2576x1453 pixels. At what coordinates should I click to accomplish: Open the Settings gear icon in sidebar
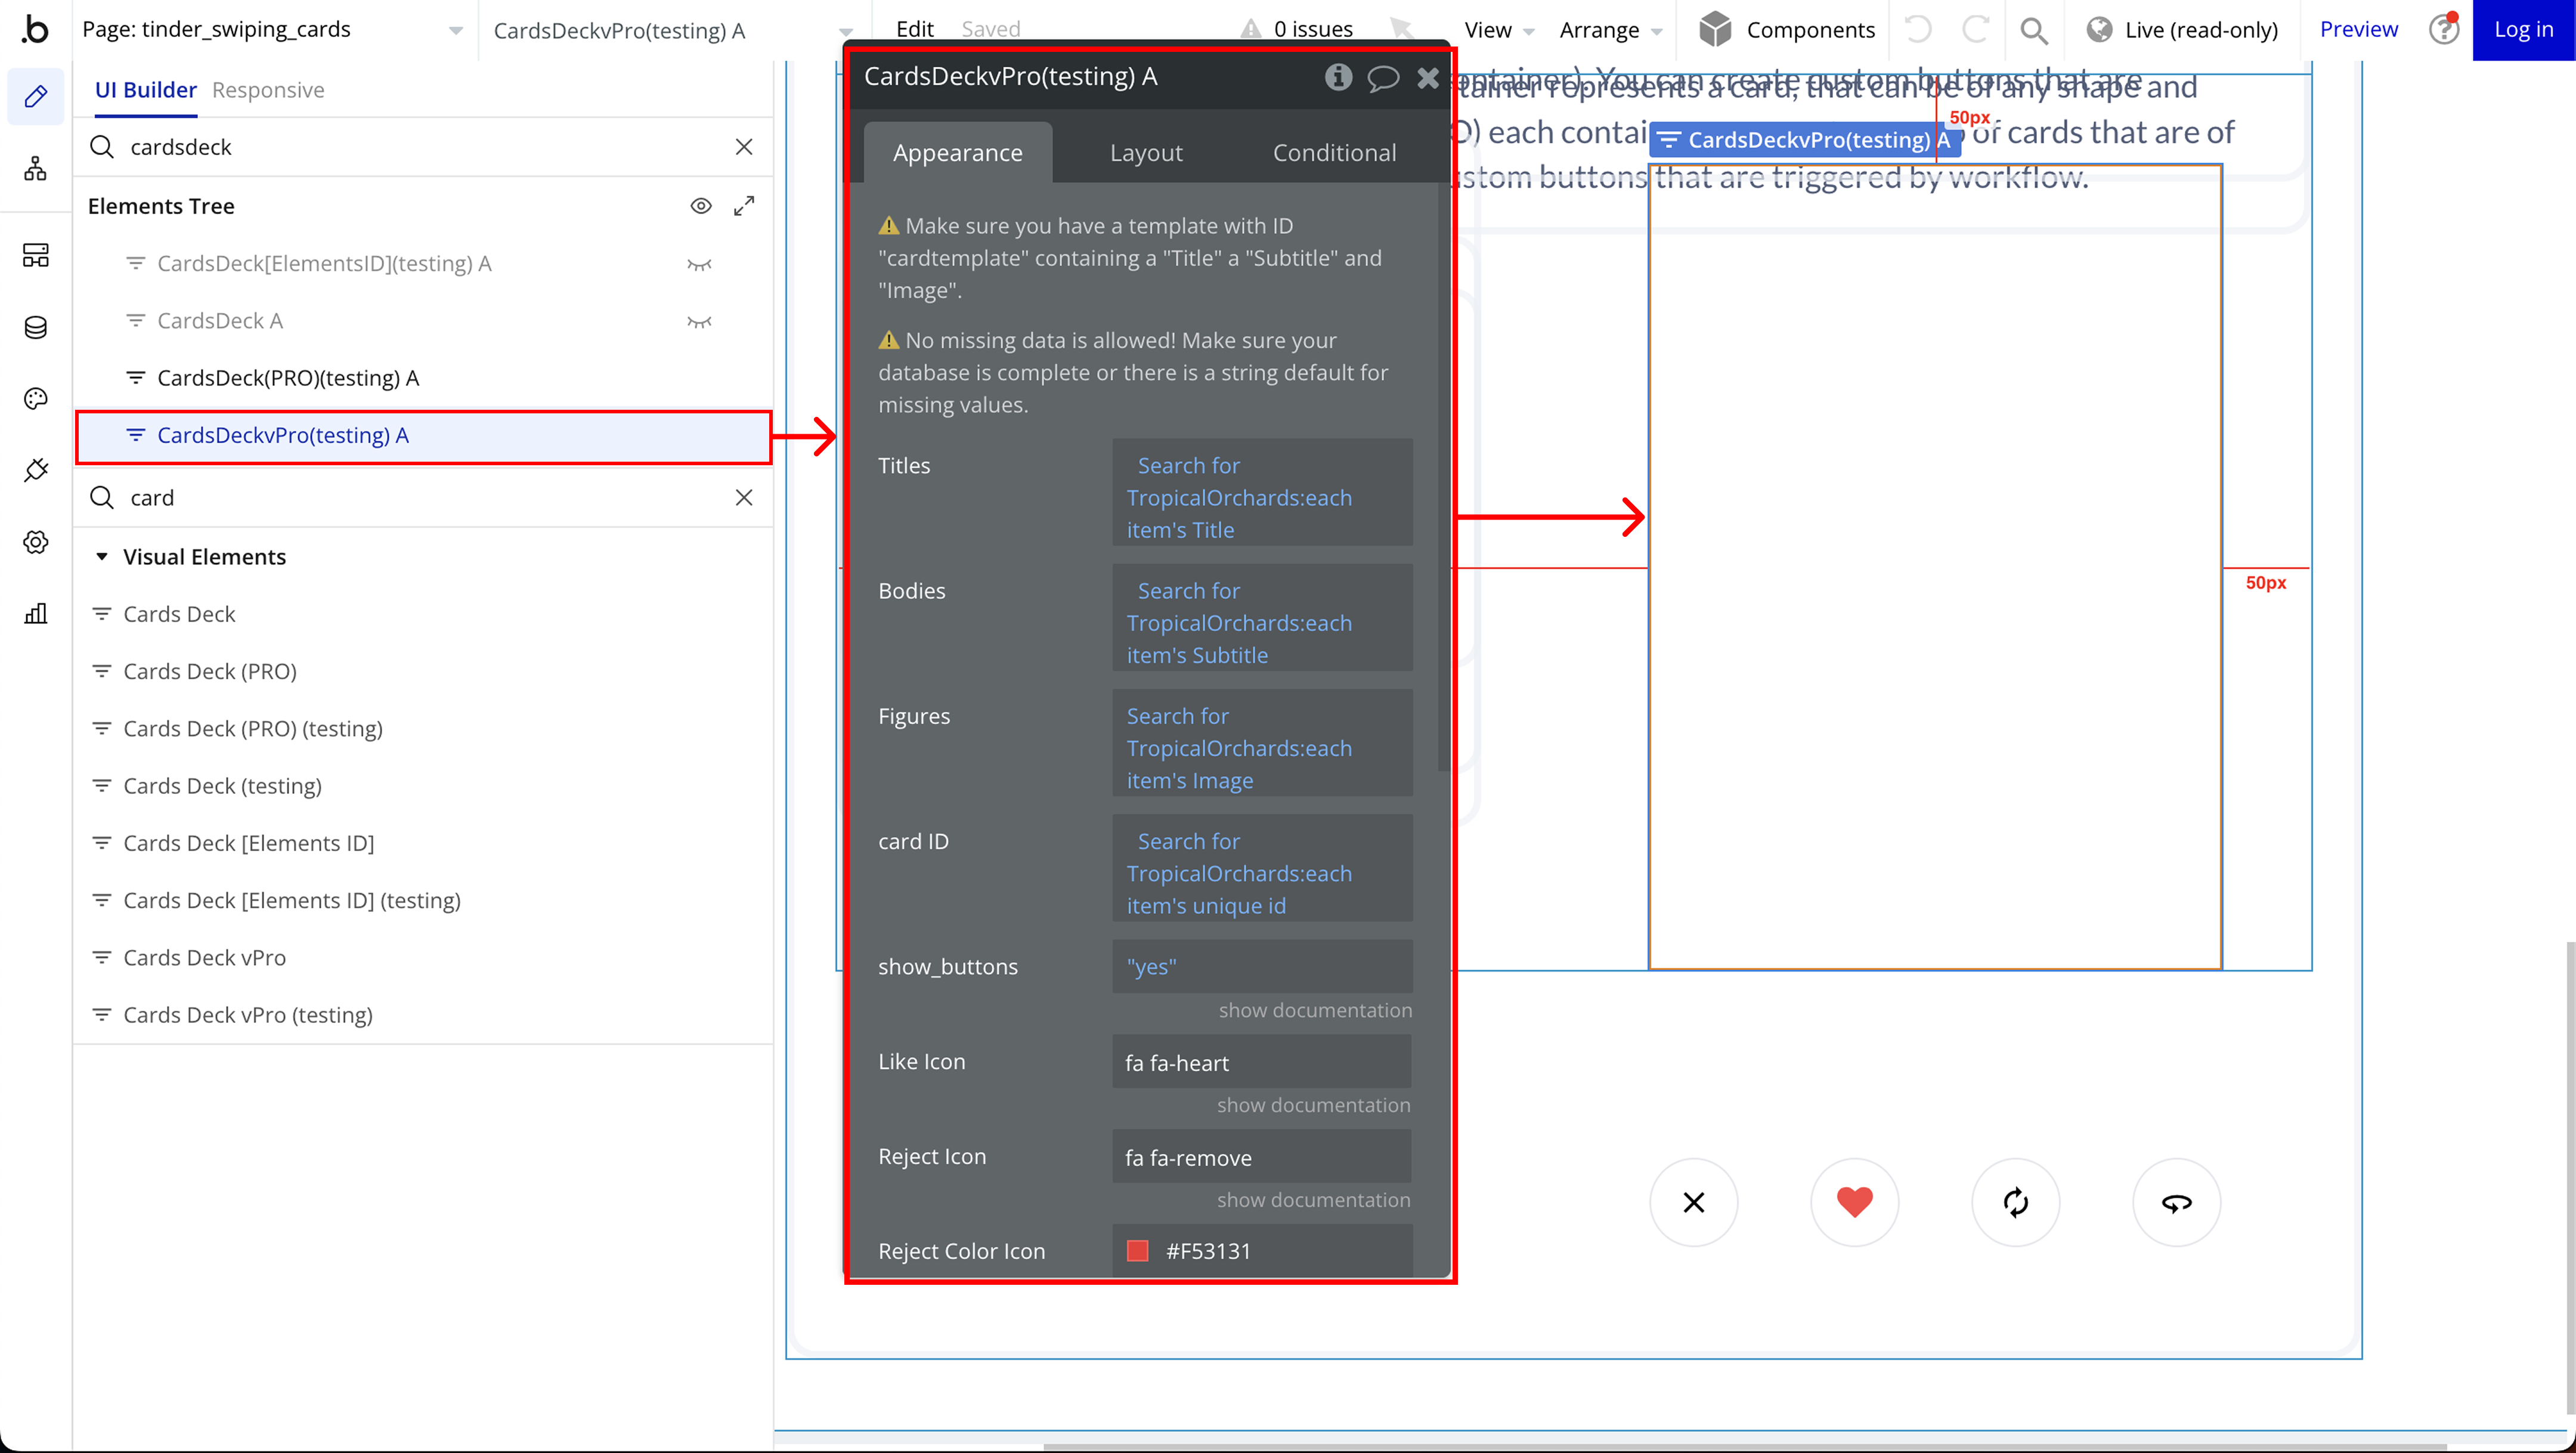(36, 542)
